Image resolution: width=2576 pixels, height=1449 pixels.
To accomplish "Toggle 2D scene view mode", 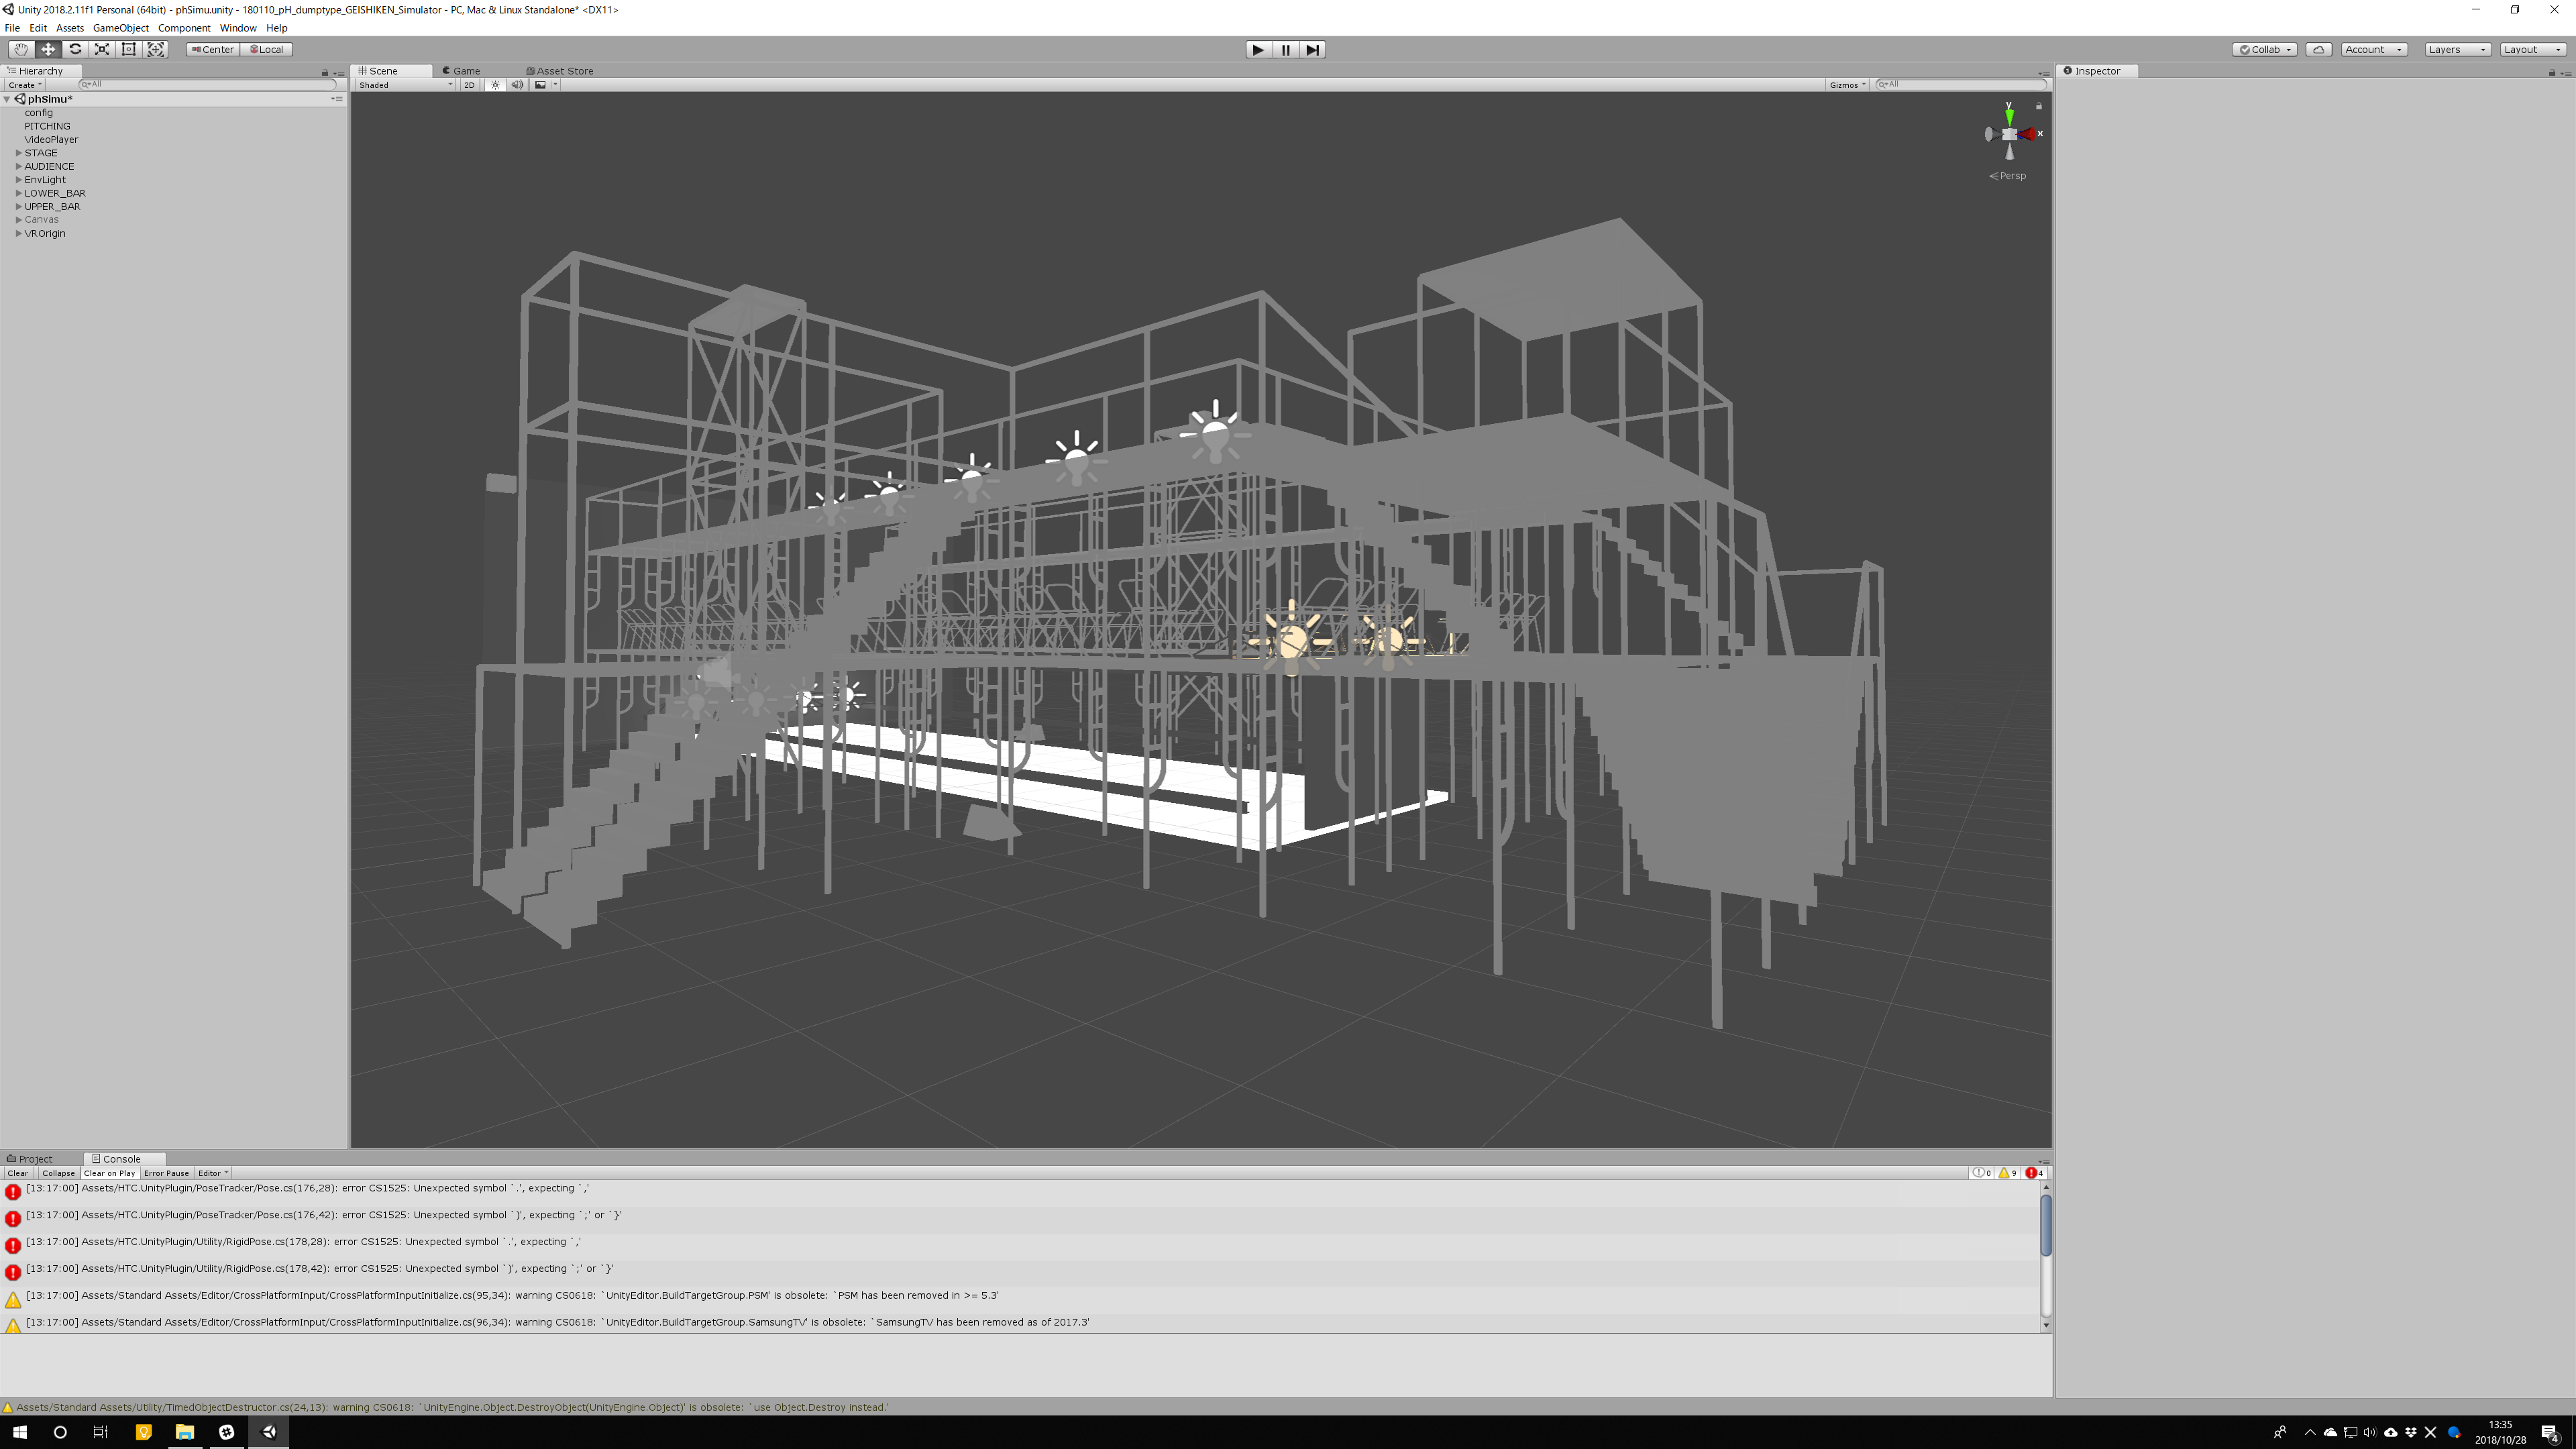I will coord(469,85).
